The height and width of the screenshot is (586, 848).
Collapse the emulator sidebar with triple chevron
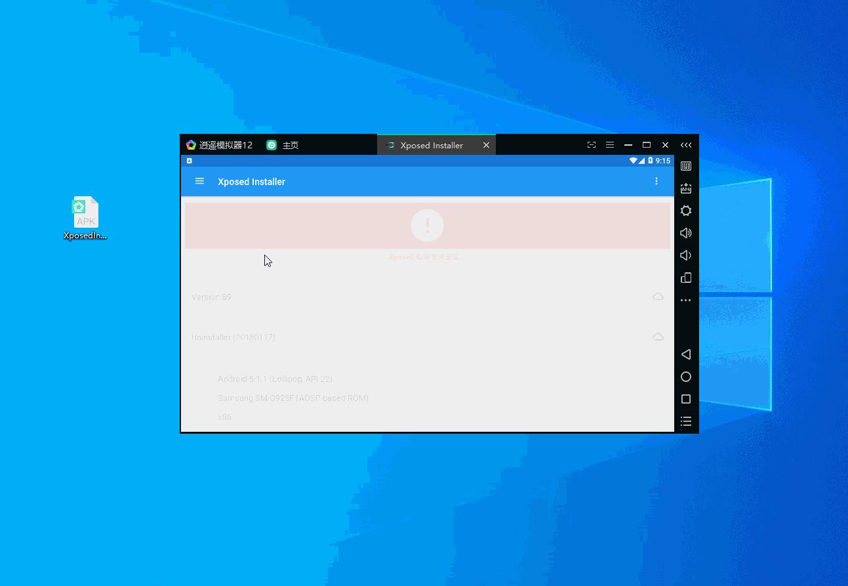686,145
